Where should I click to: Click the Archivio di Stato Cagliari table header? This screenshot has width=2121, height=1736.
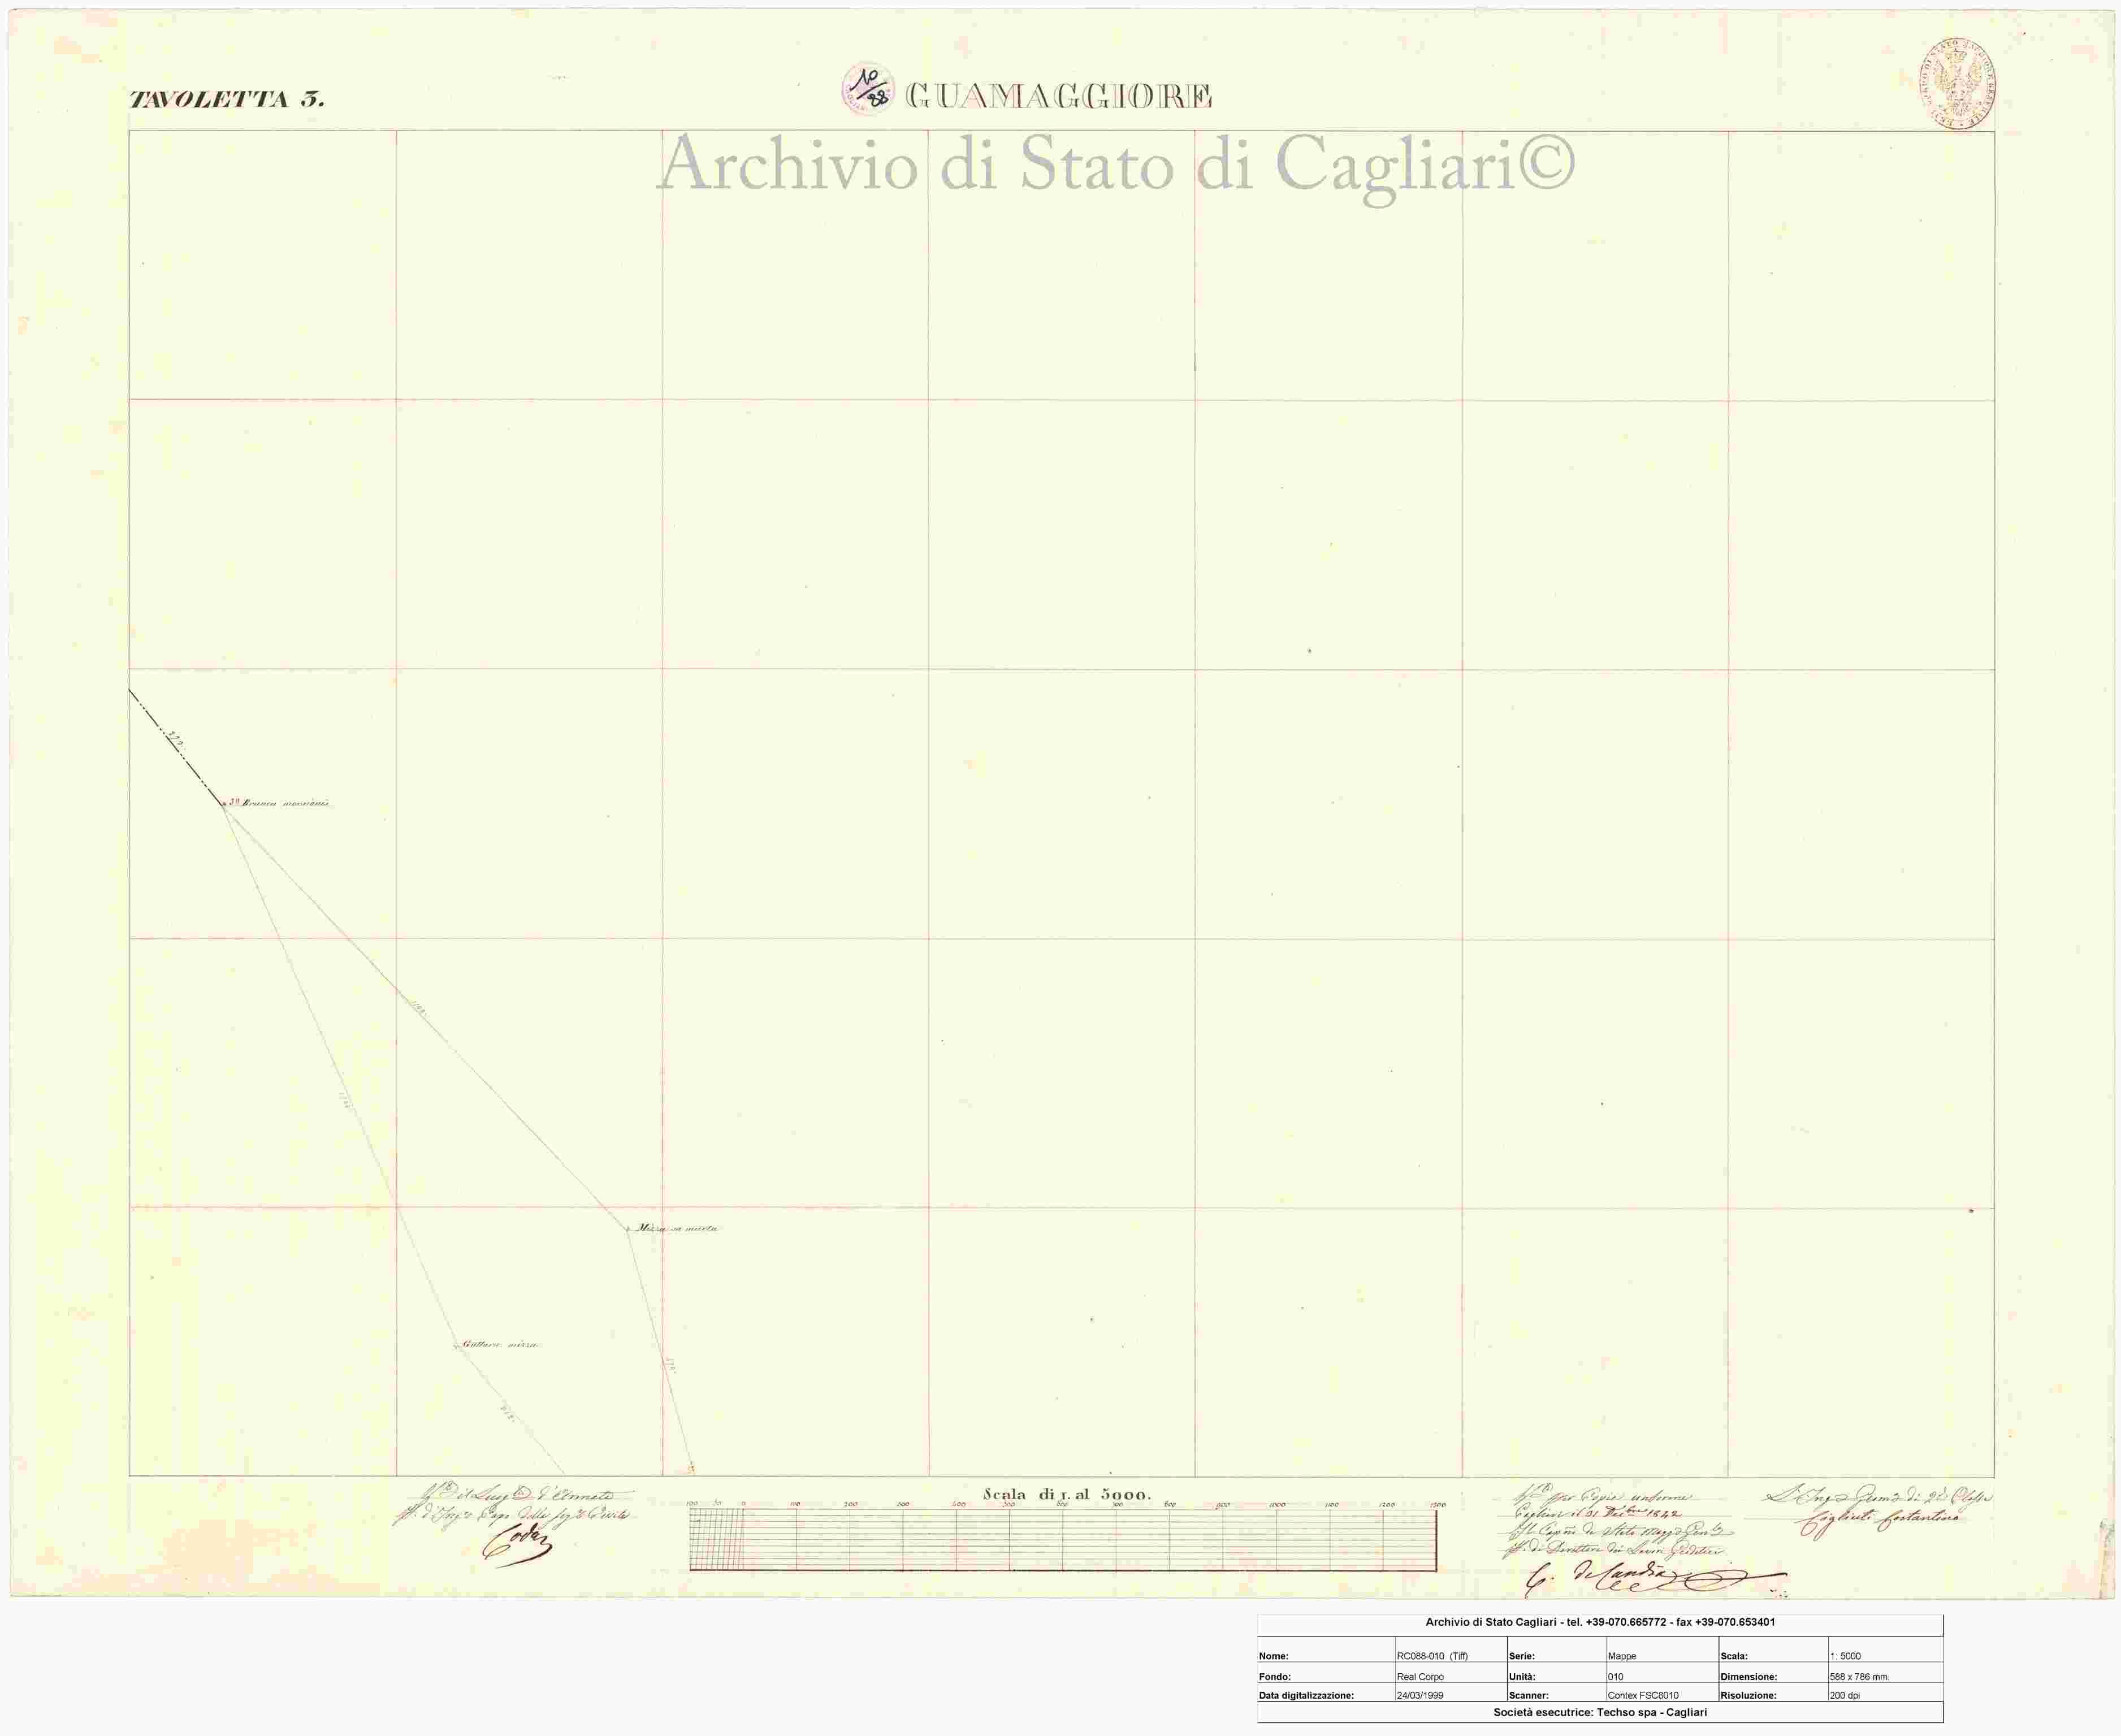[1599, 1622]
